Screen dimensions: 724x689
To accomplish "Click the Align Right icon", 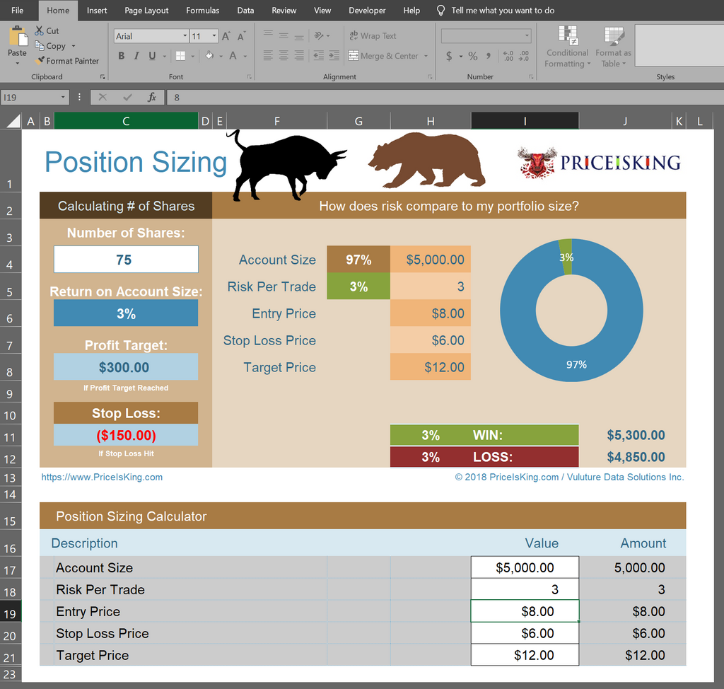I will [299, 56].
